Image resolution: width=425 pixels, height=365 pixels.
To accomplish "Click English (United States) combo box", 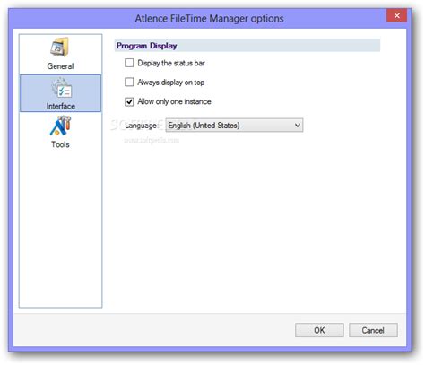I will pos(234,126).
